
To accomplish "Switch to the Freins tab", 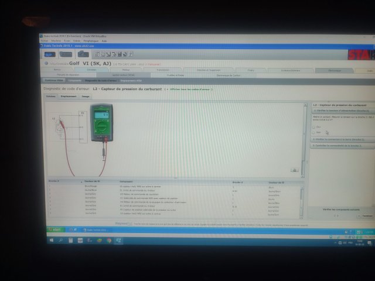I will [x=251, y=70].
